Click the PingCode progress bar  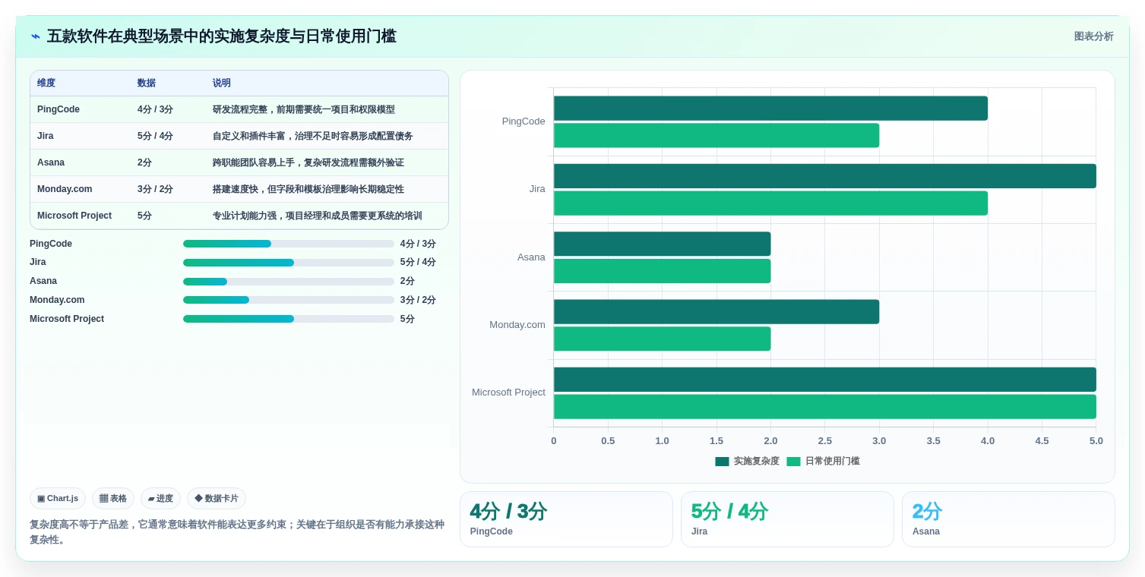click(289, 244)
